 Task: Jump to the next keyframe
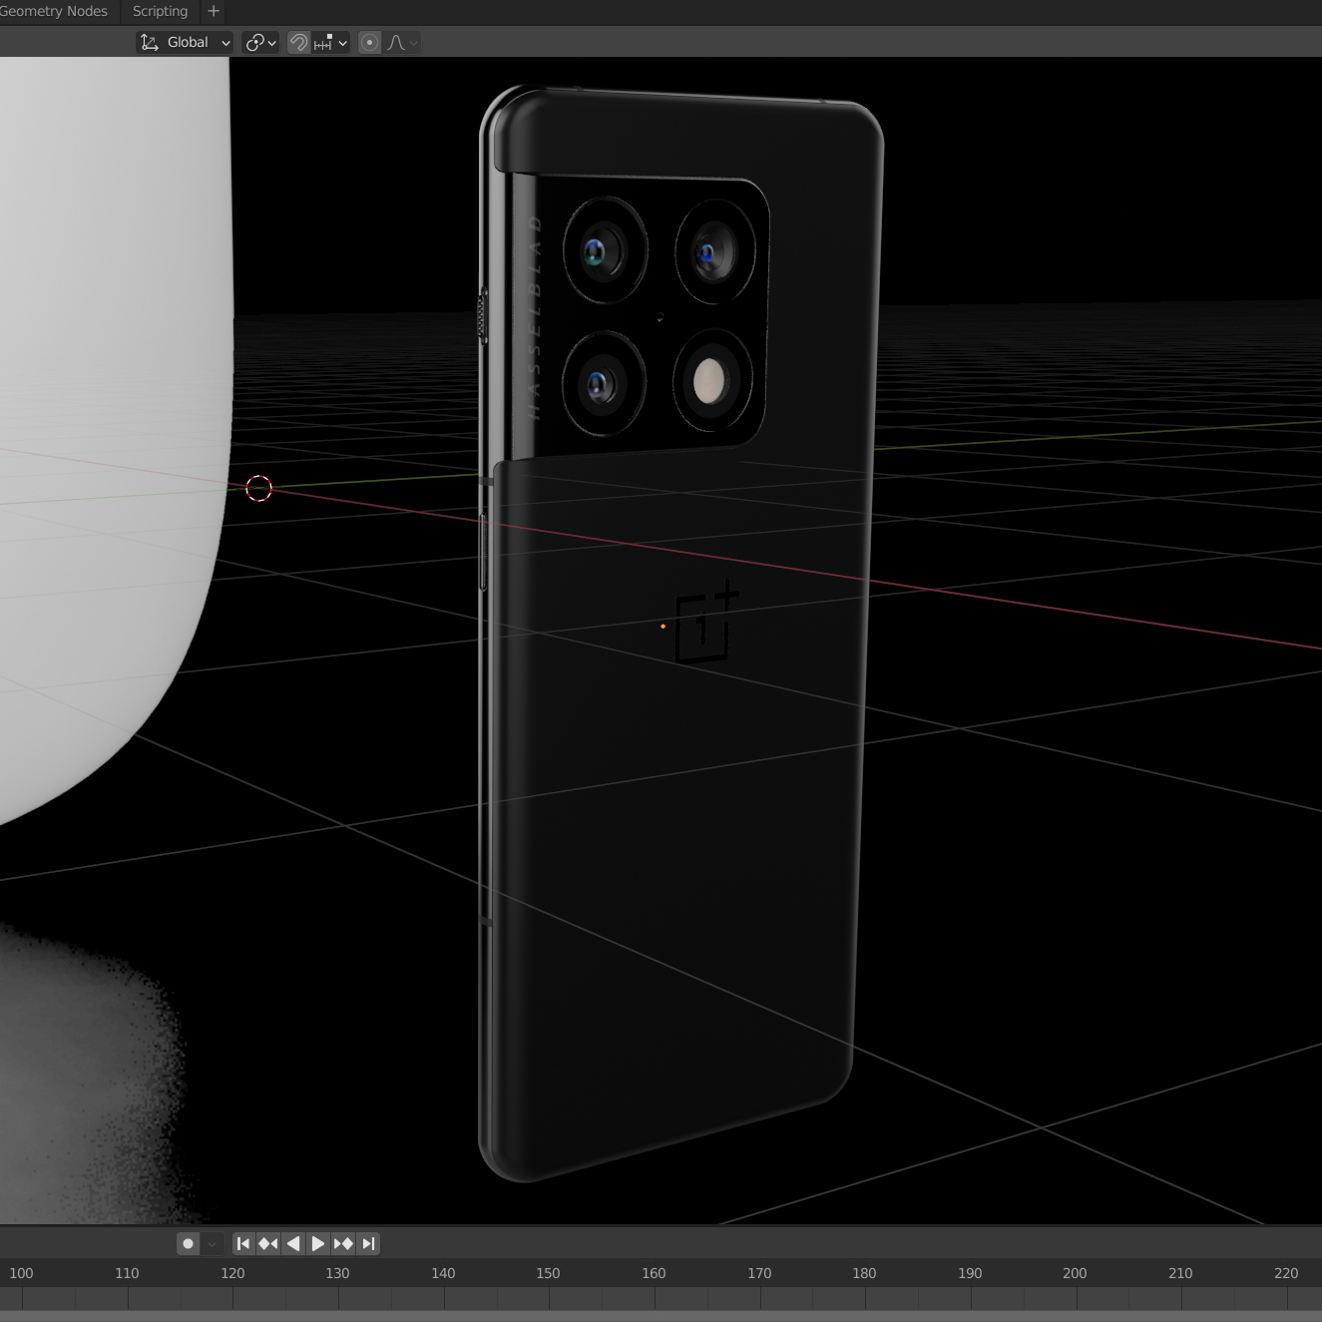[343, 1243]
